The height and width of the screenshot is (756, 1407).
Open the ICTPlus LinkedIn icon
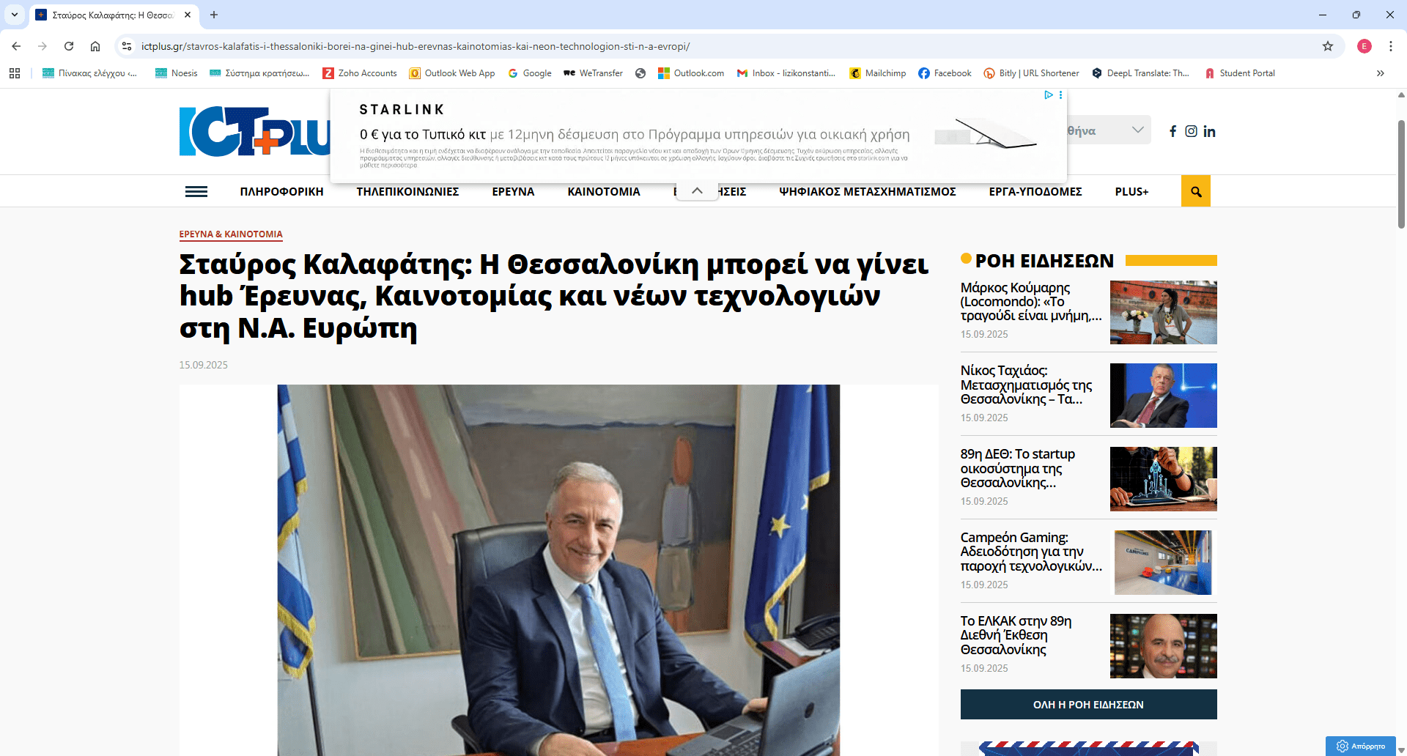point(1209,131)
